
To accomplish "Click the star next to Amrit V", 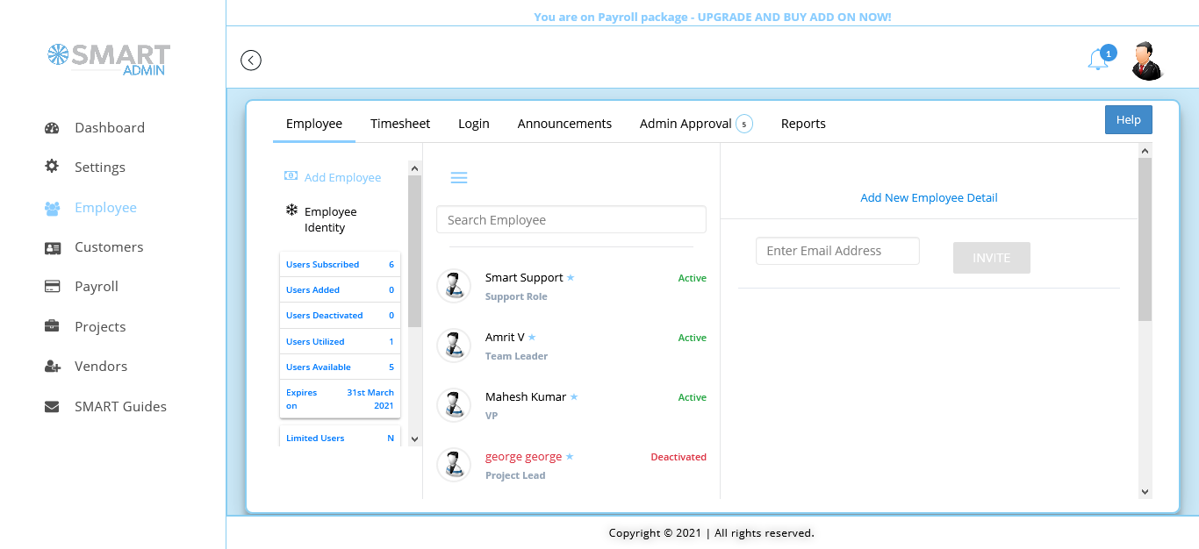I will coord(532,338).
